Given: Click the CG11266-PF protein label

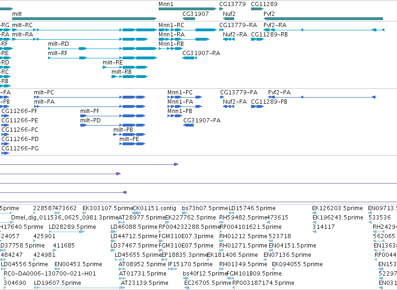Looking at the screenshot, I should (20, 111).
